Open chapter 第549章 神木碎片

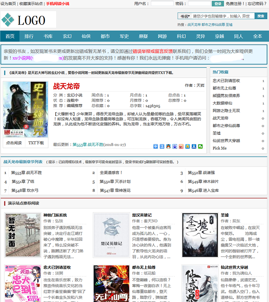(203, 181)
